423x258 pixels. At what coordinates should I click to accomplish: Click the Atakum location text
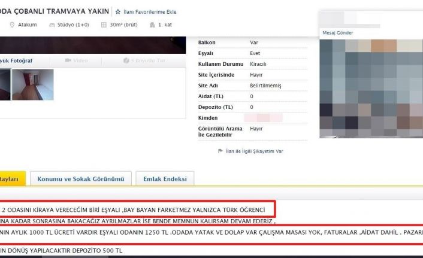coord(27,25)
